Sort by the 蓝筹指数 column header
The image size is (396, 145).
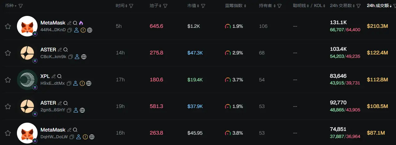pyautogui.click(x=235, y=6)
